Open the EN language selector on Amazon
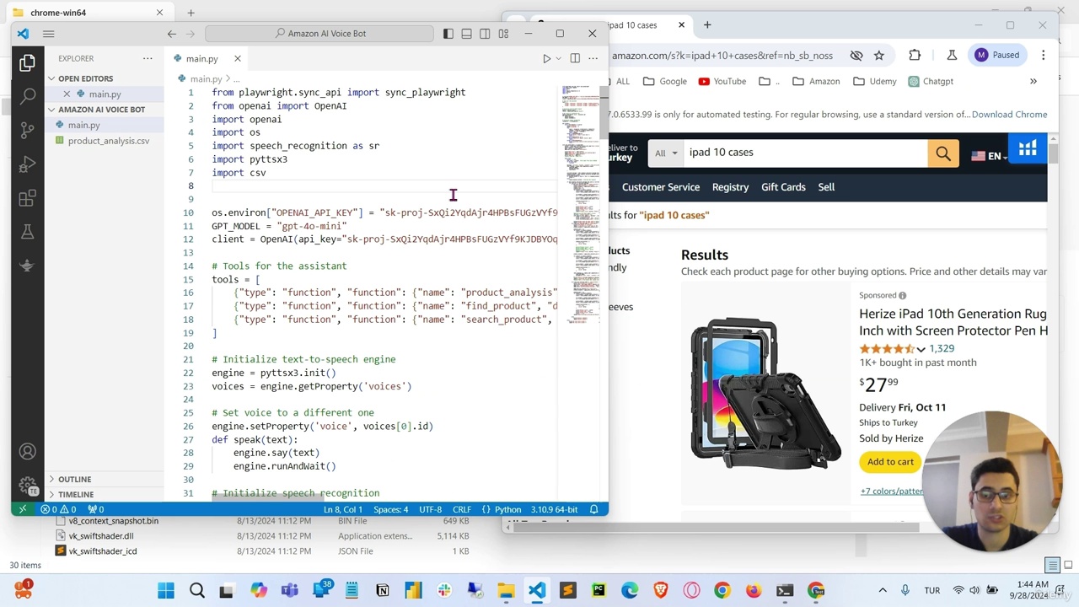This screenshot has width=1079, height=607. [989, 156]
